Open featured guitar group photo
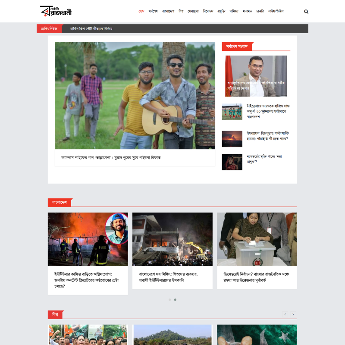 [135, 95]
